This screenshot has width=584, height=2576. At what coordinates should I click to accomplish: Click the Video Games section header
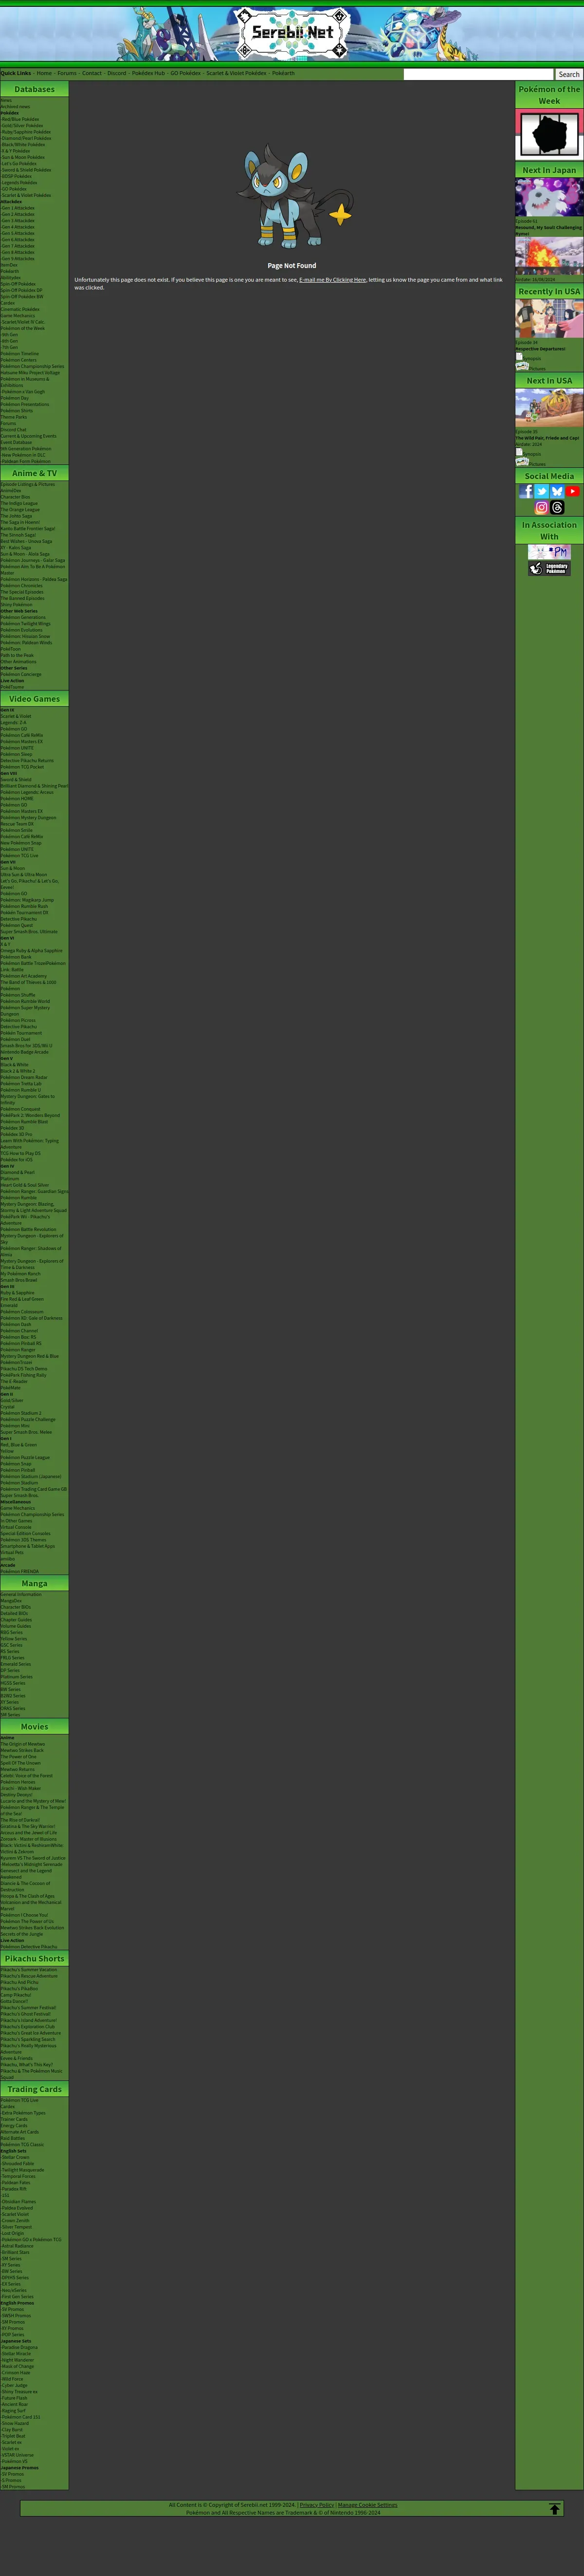point(35,699)
